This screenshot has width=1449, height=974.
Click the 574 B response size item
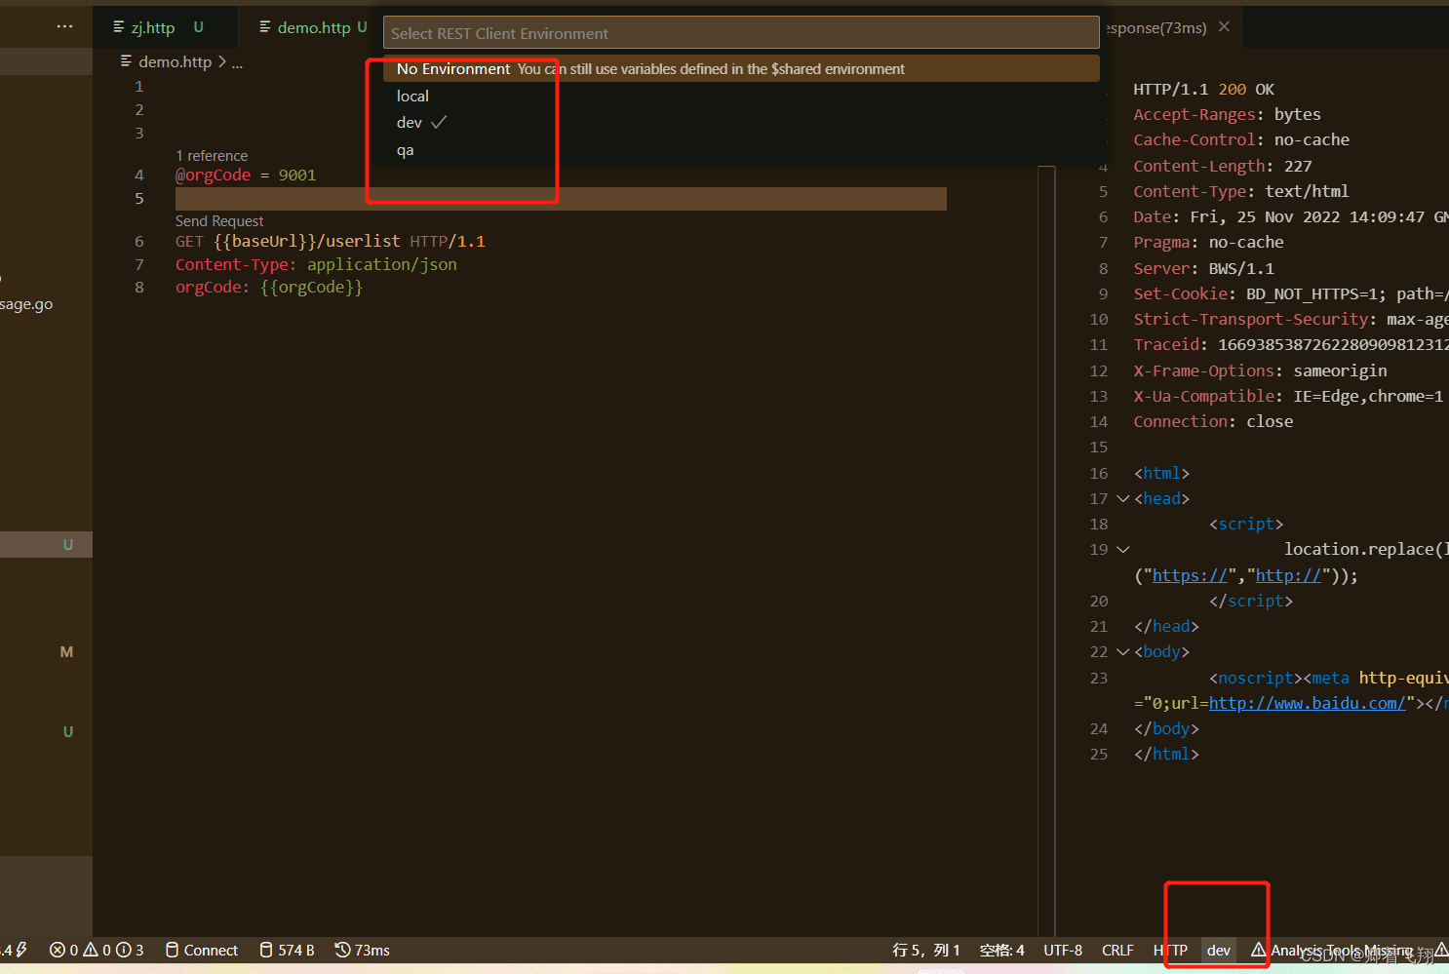point(287,951)
